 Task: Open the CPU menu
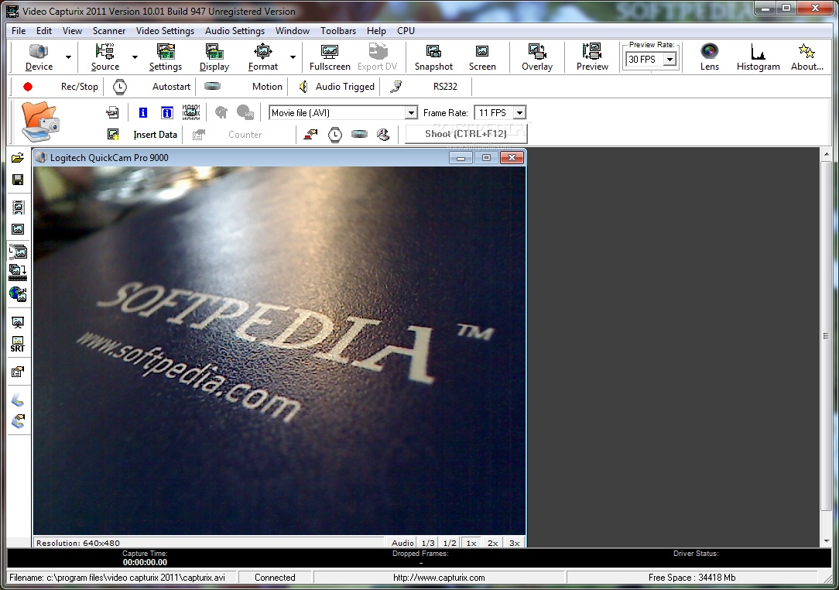[x=406, y=30]
